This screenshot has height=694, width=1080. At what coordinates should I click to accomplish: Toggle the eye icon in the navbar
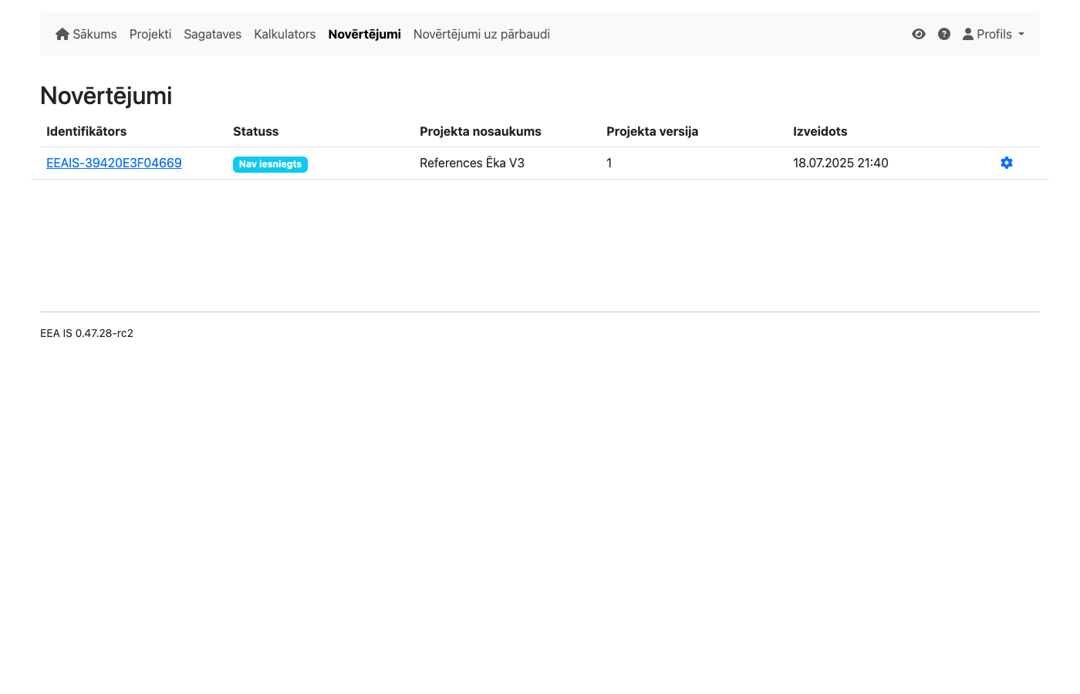918,34
